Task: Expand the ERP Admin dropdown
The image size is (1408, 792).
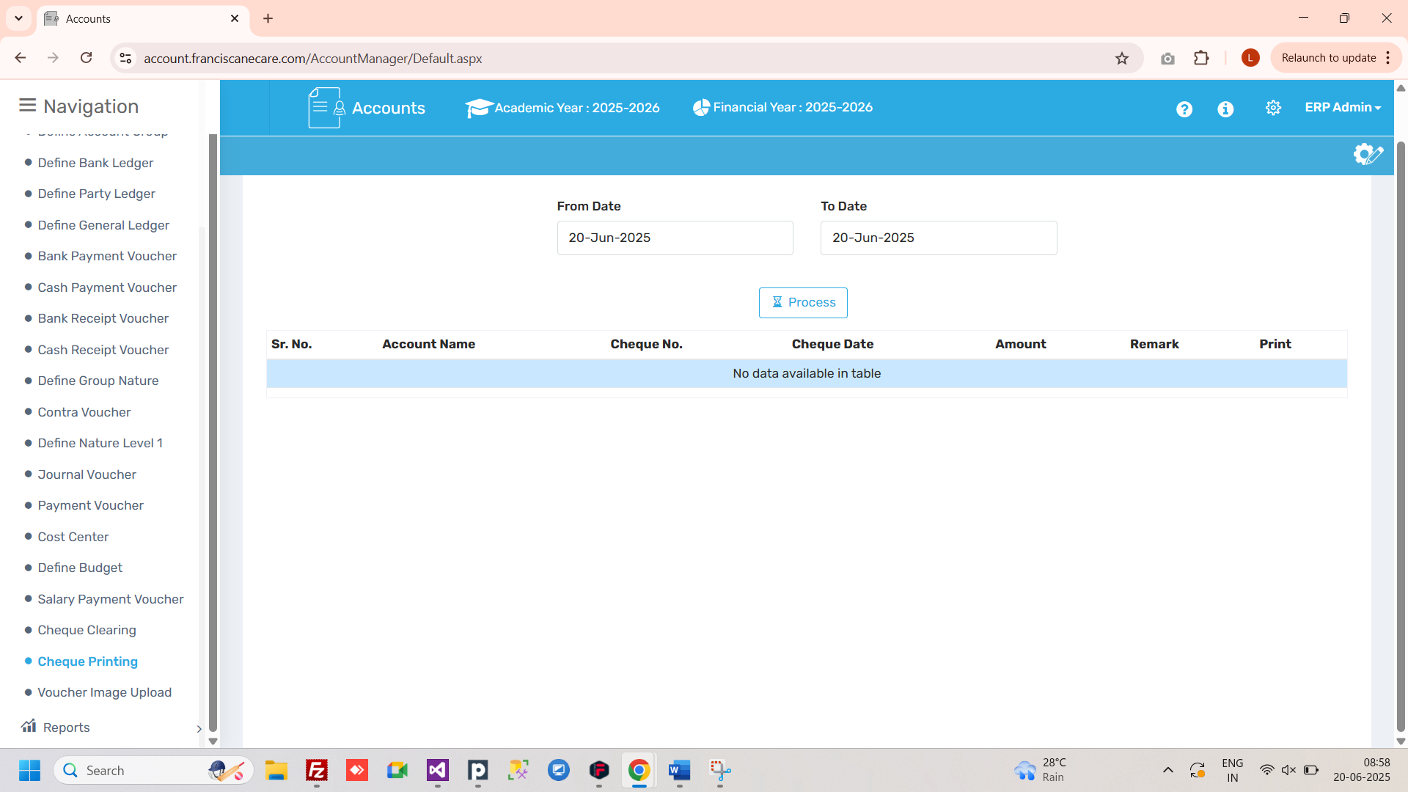Action: (1342, 108)
